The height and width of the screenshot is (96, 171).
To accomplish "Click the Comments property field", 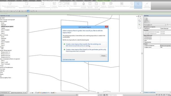I will tap(165, 39).
